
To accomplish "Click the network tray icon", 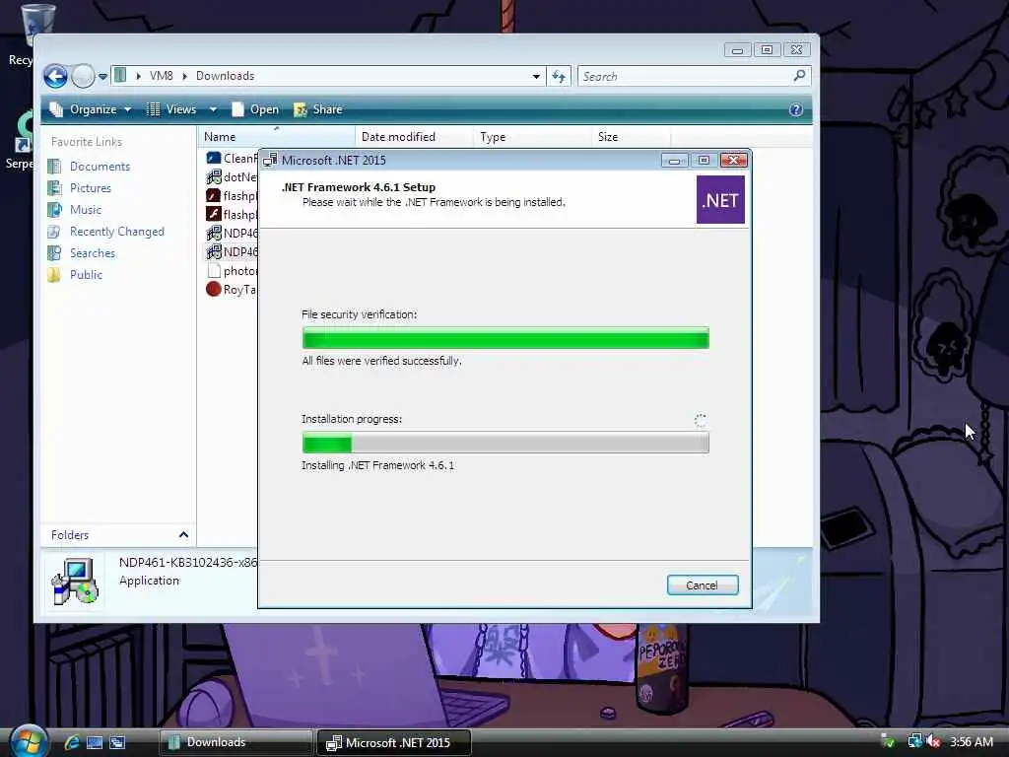I will [914, 741].
